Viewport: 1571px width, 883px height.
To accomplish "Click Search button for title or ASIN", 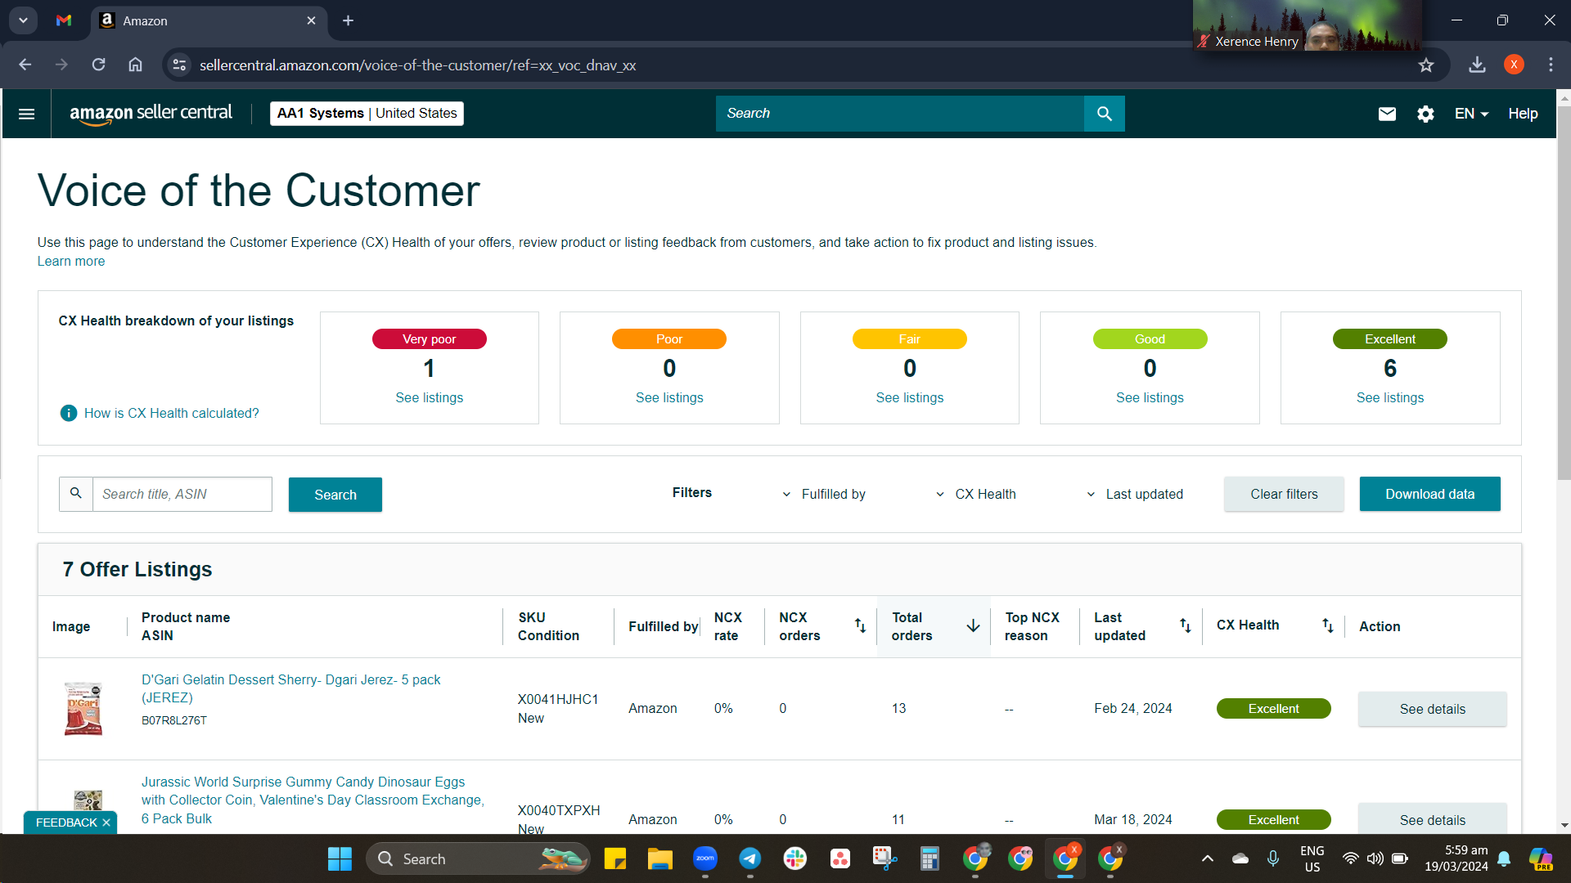I will (335, 495).
